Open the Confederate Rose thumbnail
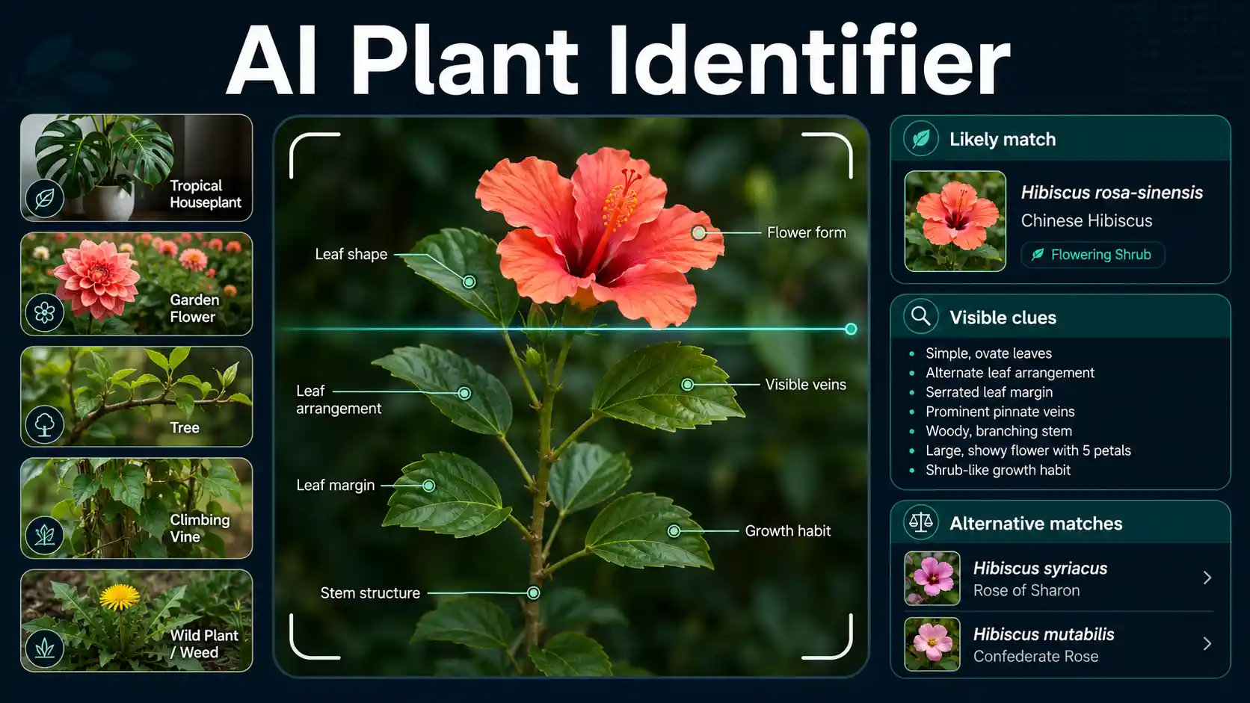Screen dimensions: 1250x703 (x=932, y=644)
